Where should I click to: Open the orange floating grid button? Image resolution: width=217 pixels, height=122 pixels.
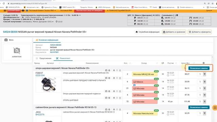(215, 108)
